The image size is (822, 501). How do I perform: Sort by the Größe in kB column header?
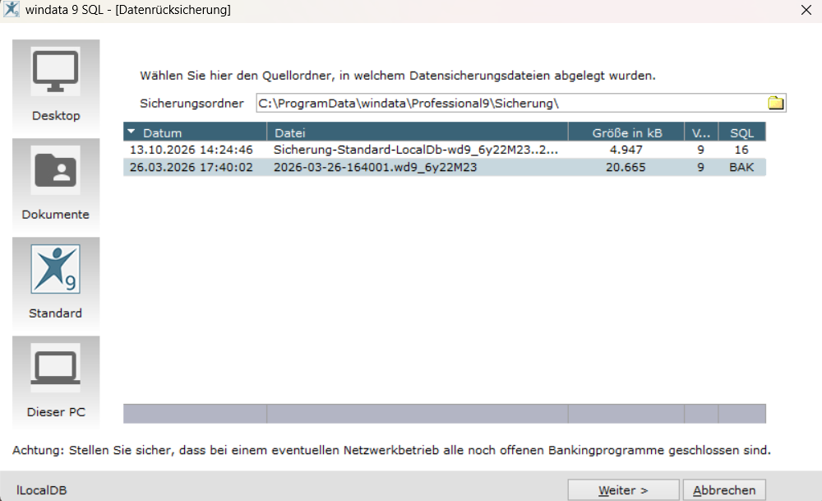626,132
